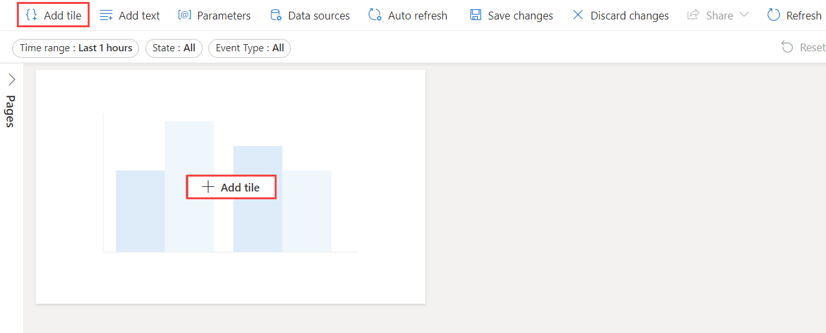Viewport: 826px width, 333px height.
Task: Expand the Pages side panel chevron
Action: pyautogui.click(x=12, y=80)
